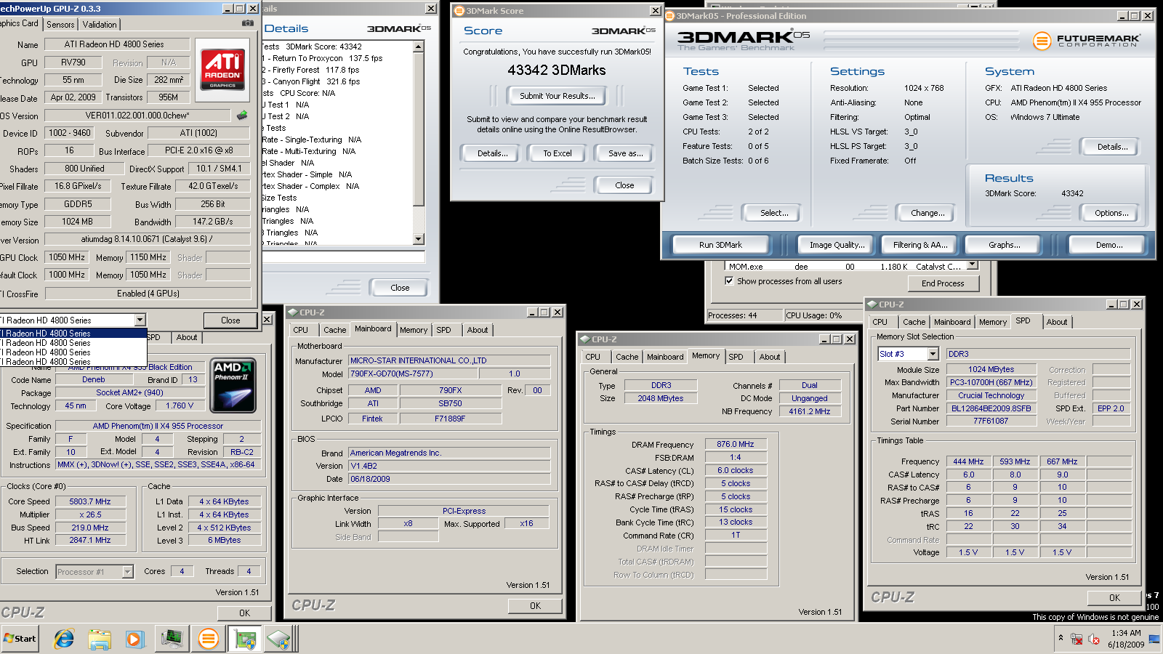Image resolution: width=1163 pixels, height=654 pixels.
Task: Click Run 3DMark button
Action: coord(720,245)
